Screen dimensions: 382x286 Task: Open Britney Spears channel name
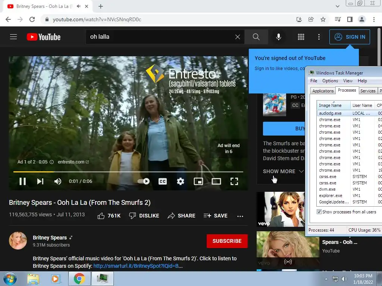pyautogui.click(x=50, y=238)
